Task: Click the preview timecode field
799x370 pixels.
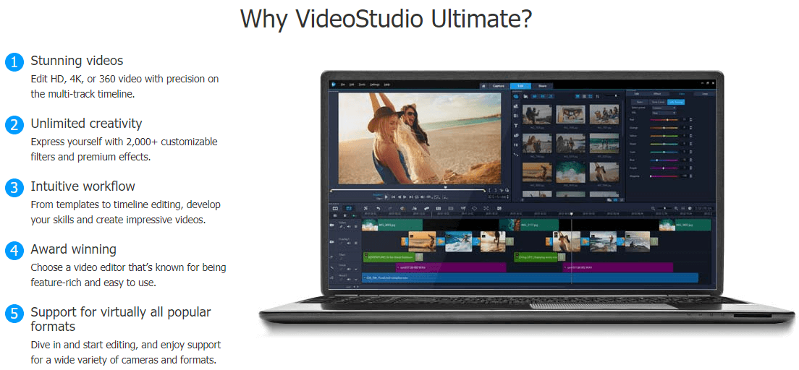Action: (499, 197)
